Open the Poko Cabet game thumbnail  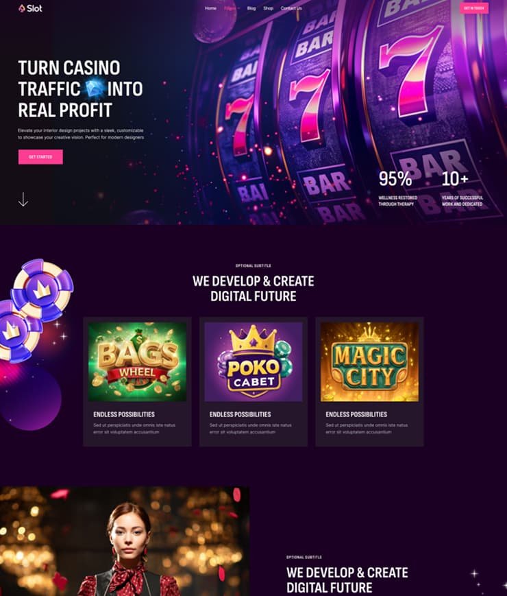point(253,362)
